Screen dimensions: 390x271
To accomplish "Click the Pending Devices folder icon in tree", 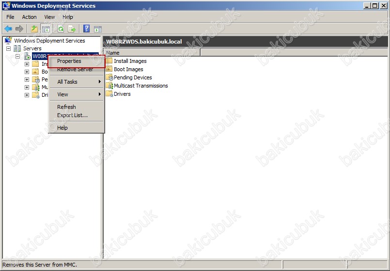I will tap(36, 79).
